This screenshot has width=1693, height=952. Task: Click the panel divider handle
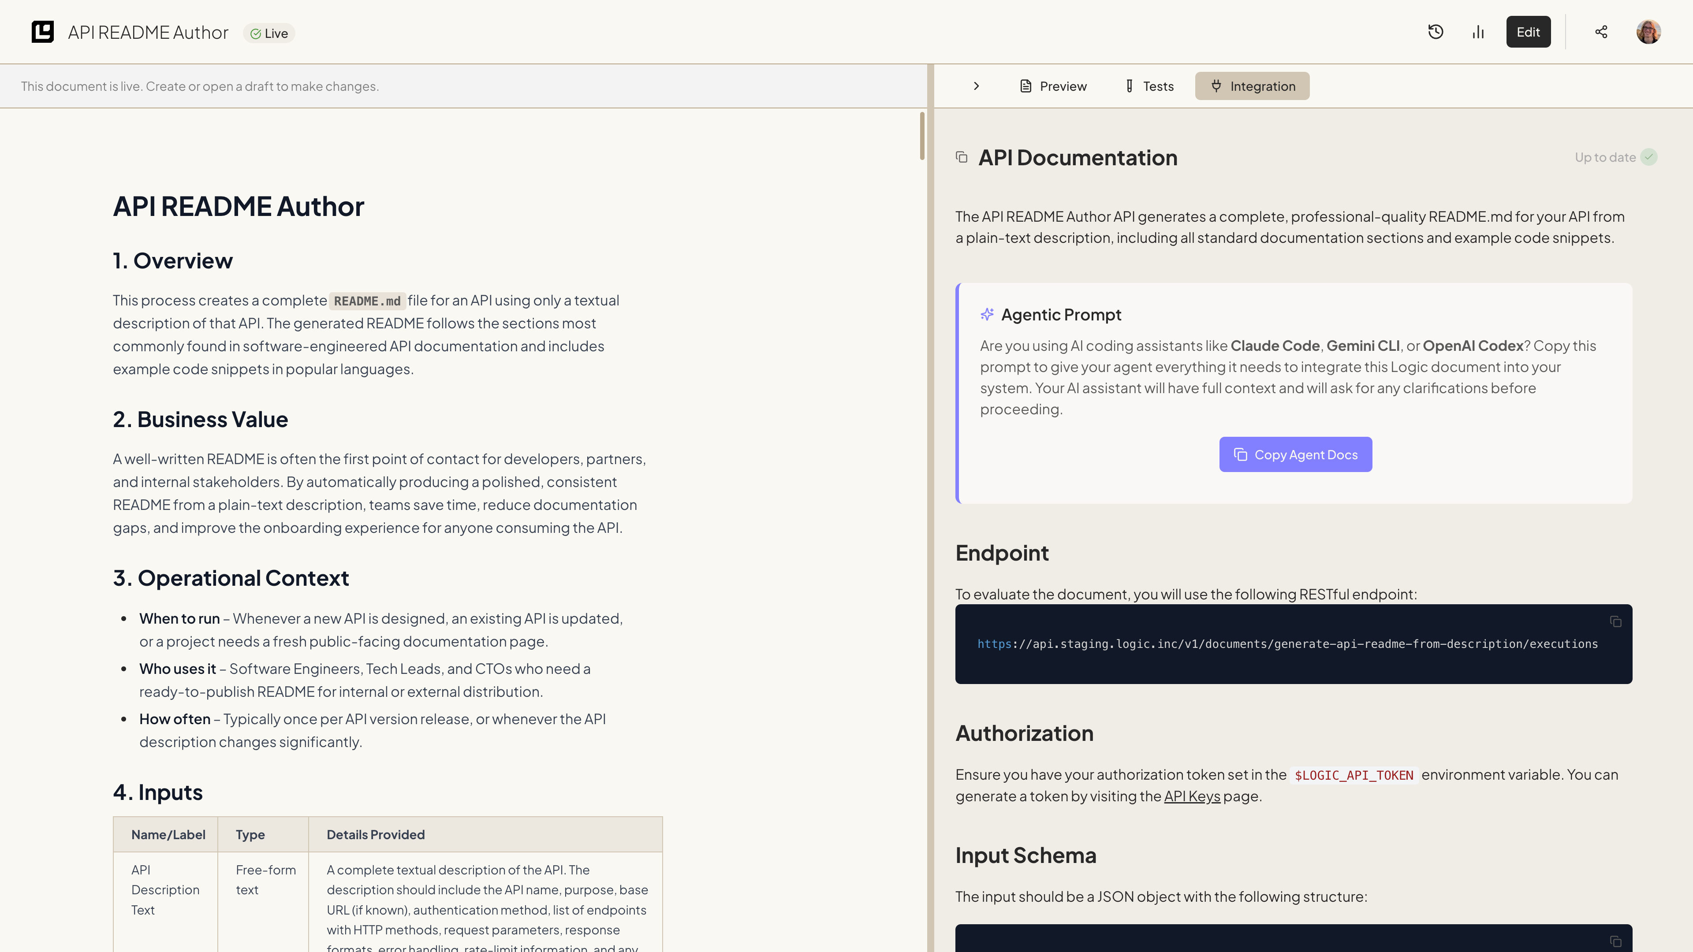coord(931,508)
